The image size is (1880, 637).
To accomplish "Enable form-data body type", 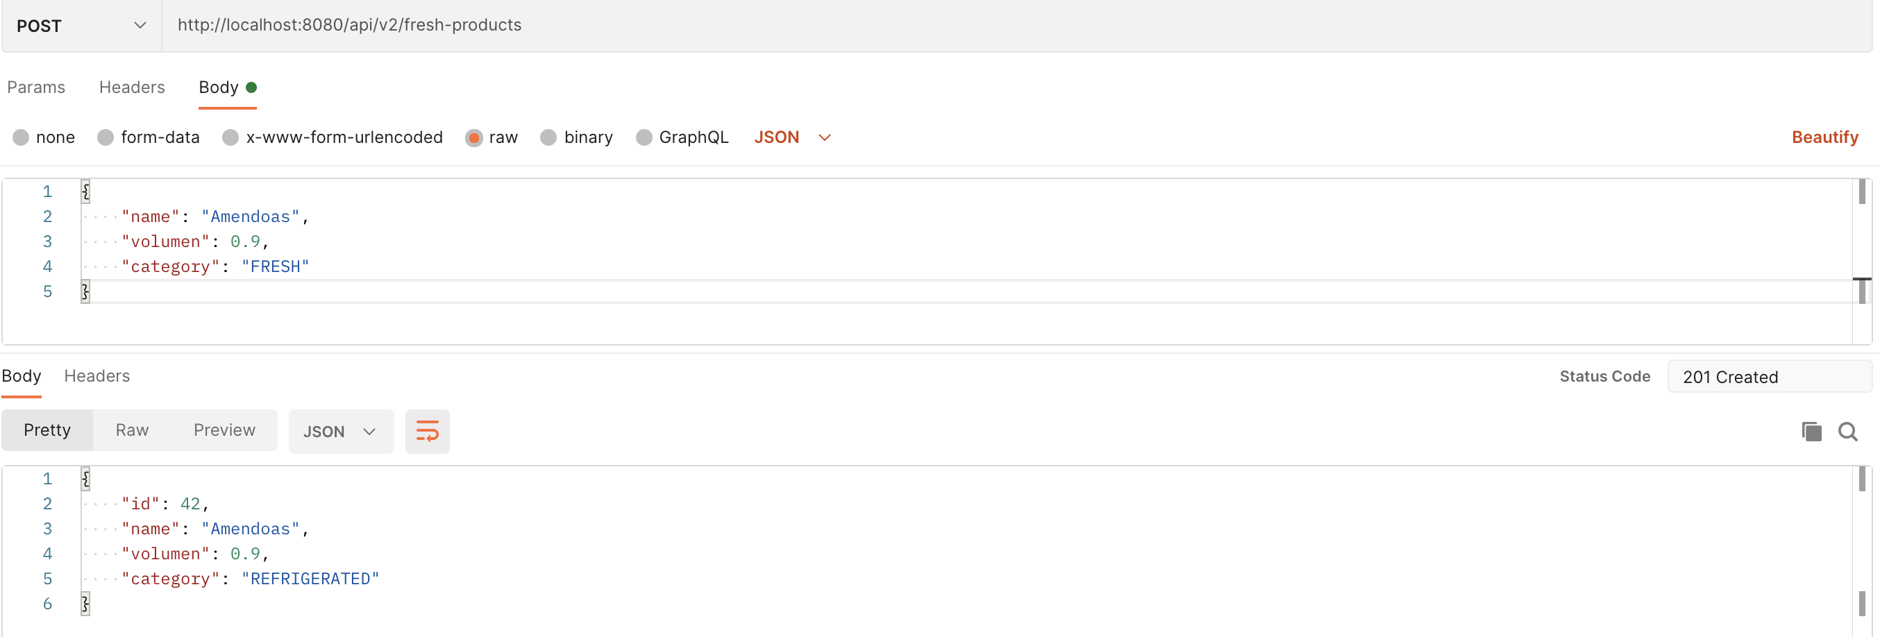I will click(148, 137).
